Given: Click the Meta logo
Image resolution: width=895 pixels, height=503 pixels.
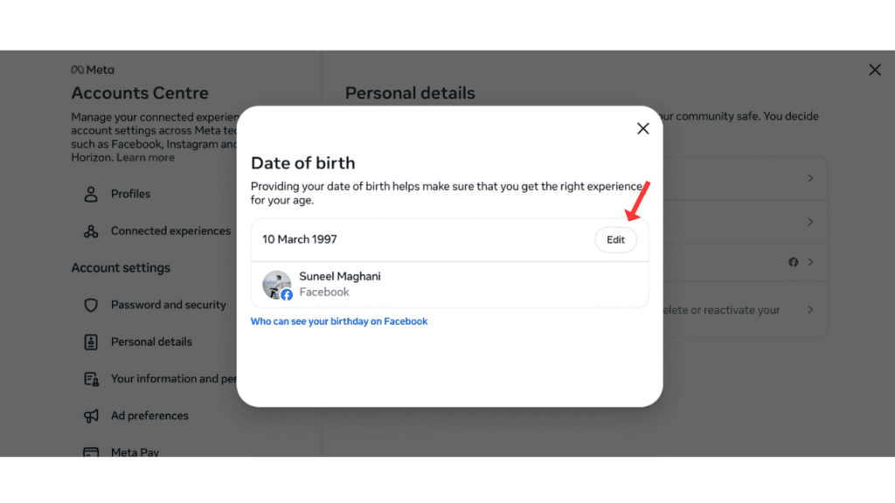Looking at the screenshot, I should [92, 69].
